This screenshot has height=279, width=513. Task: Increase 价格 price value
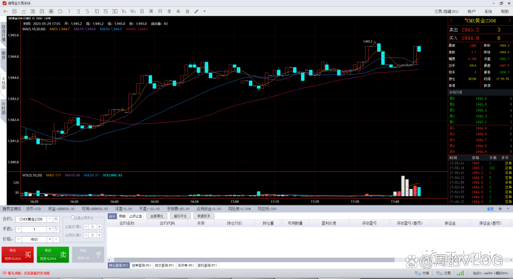coord(50,240)
